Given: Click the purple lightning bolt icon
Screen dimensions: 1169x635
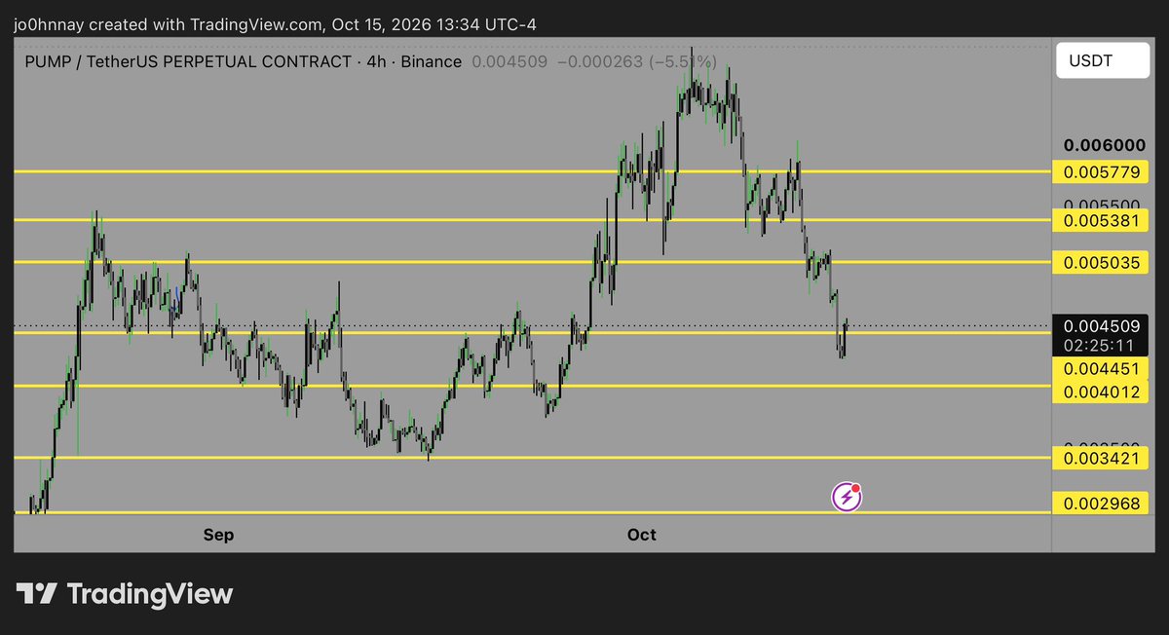Looking at the screenshot, I should (x=846, y=498).
